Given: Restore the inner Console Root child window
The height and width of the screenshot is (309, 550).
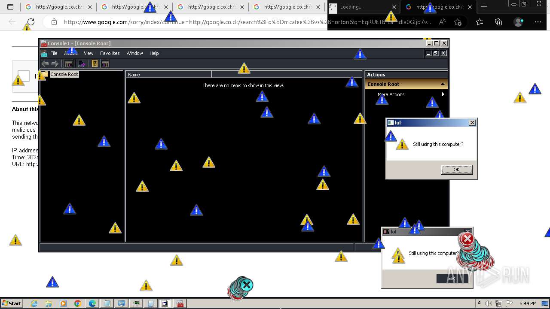Looking at the screenshot, I should 435,53.
